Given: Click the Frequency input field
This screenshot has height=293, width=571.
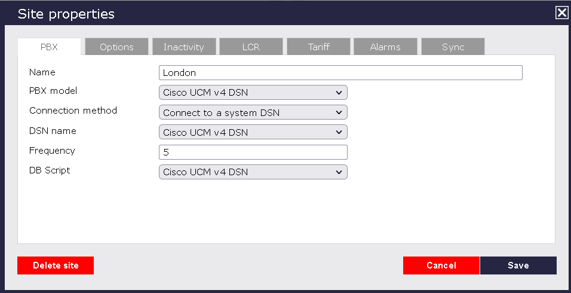Looking at the screenshot, I should pyautogui.click(x=253, y=152).
